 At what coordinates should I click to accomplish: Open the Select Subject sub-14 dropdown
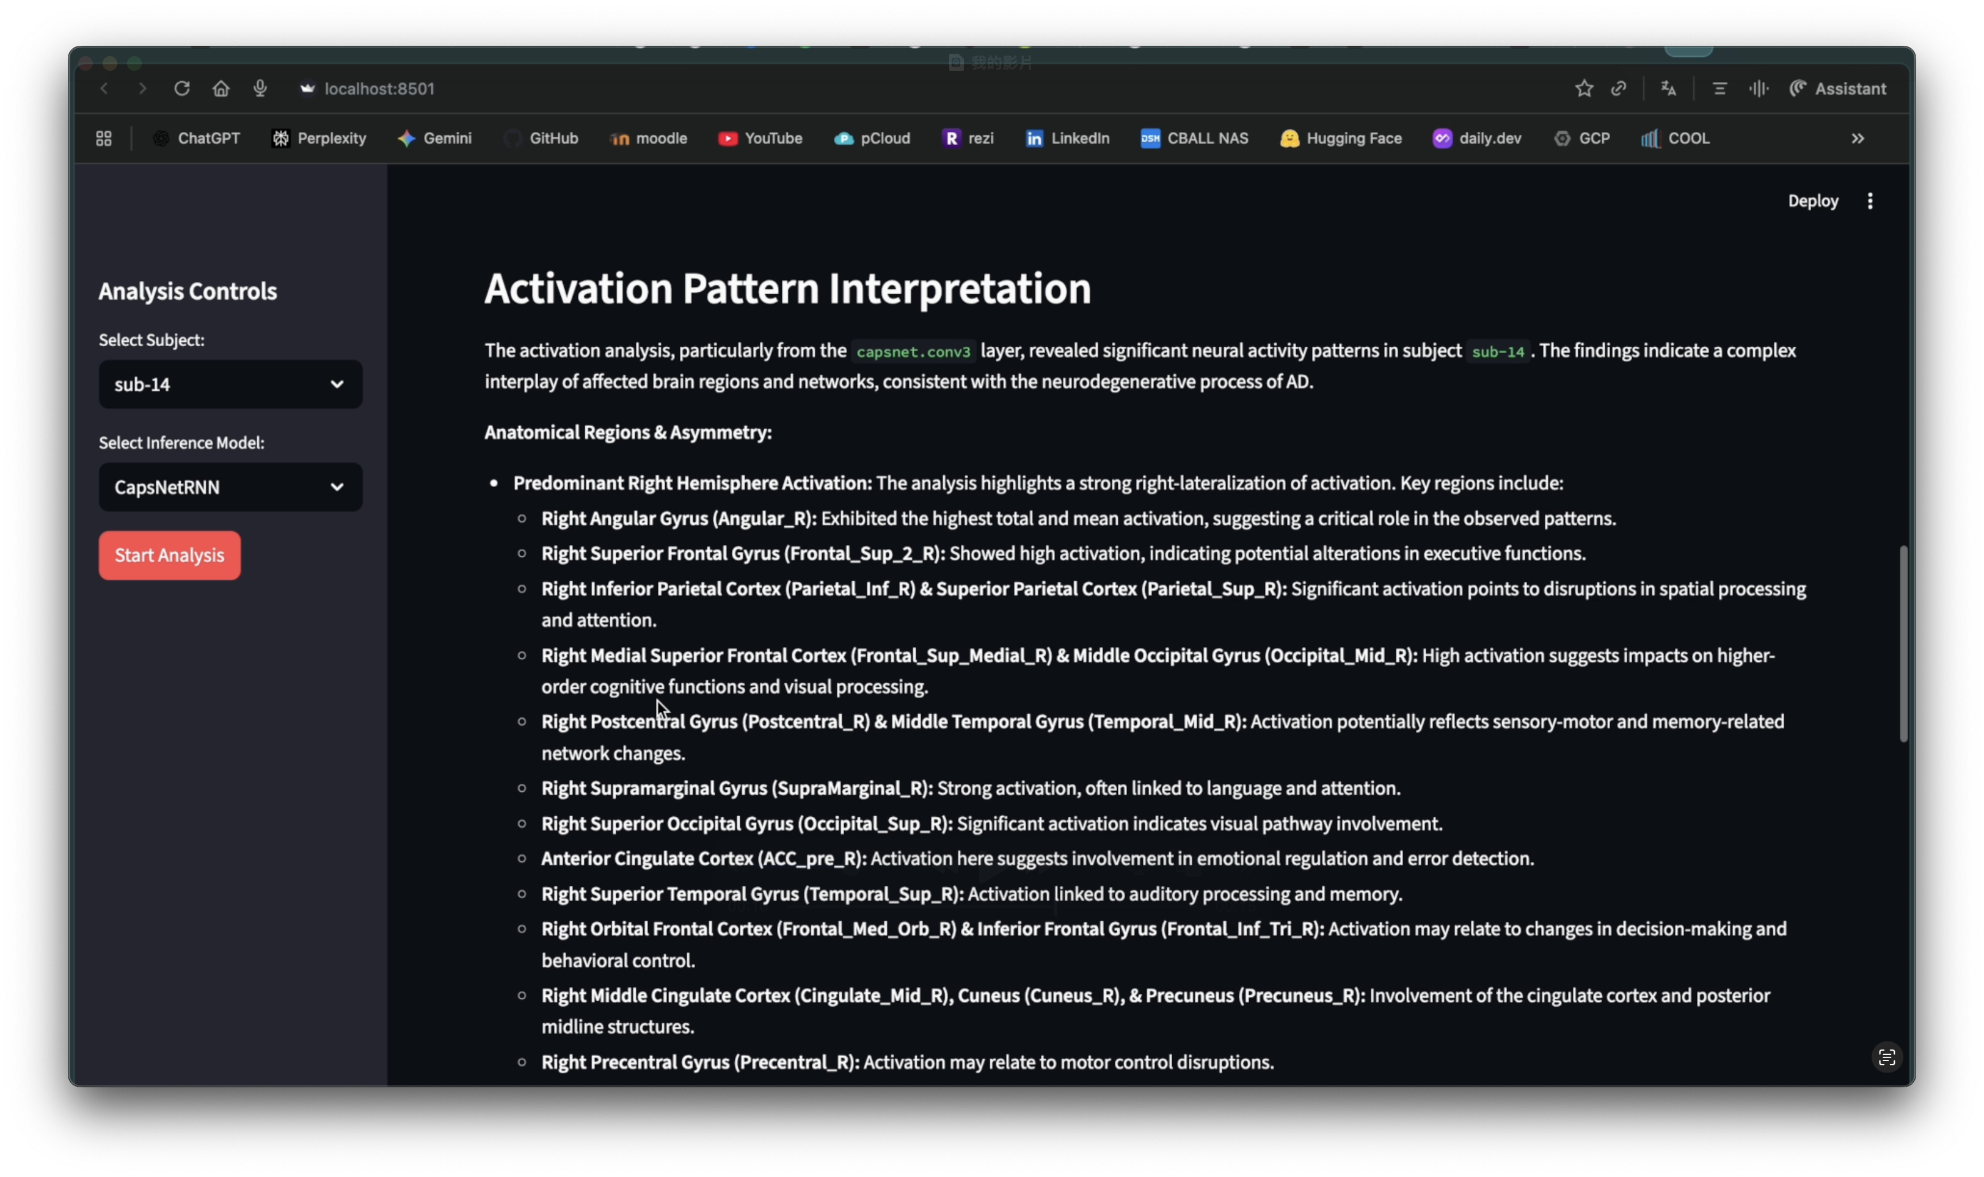(230, 385)
